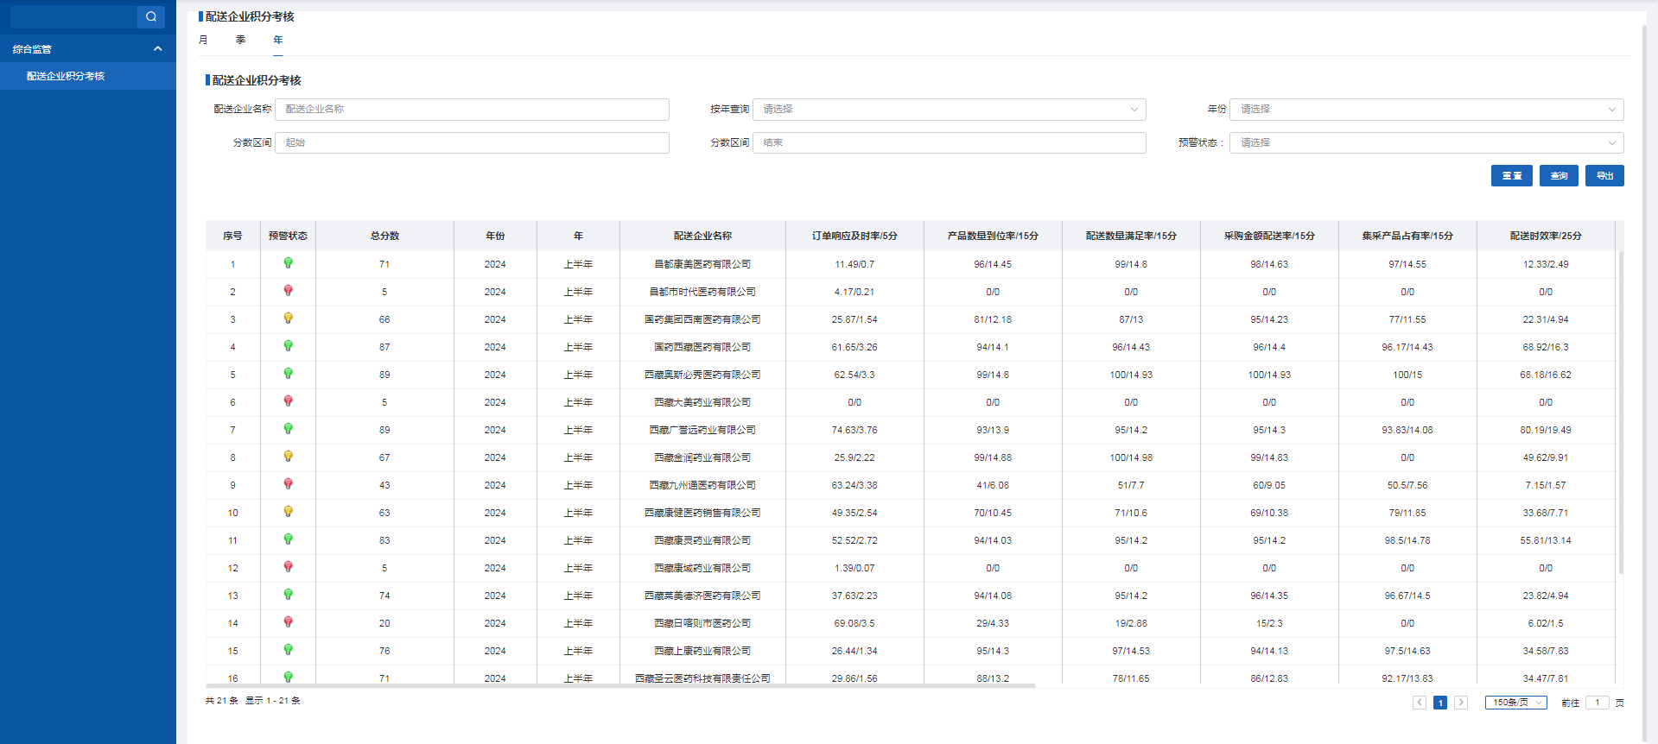Click red warning bulb in row 9
This screenshot has width=1658, height=744.
click(288, 484)
